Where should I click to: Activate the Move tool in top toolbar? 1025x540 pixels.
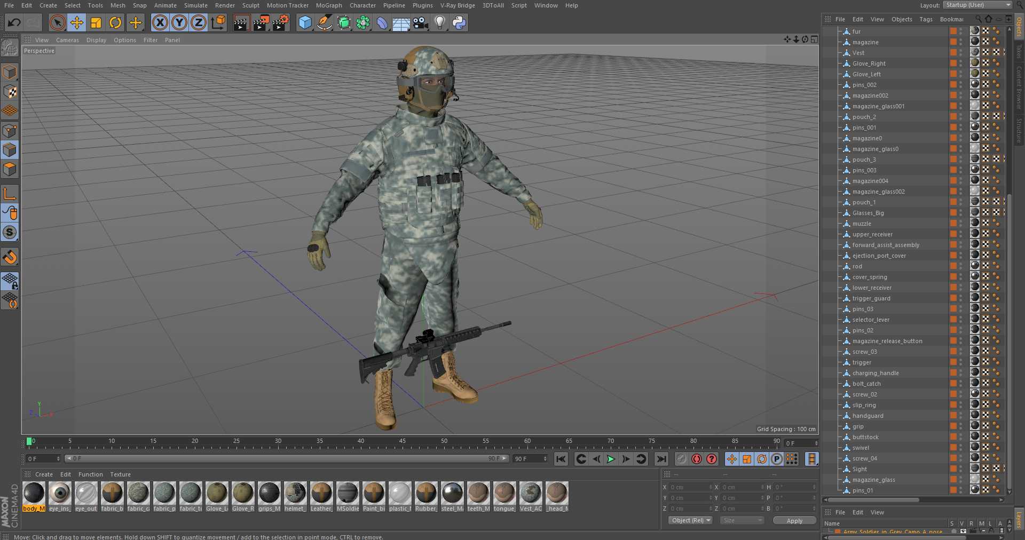(x=77, y=22)
